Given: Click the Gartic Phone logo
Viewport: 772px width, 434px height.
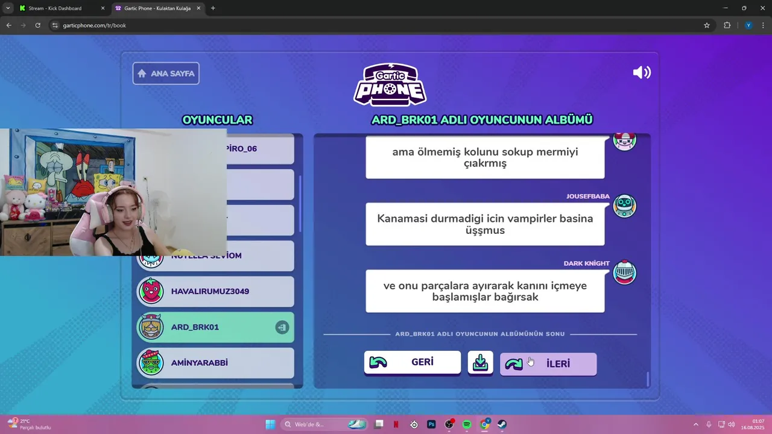Looking at the screenshot, I should point(390,84).
